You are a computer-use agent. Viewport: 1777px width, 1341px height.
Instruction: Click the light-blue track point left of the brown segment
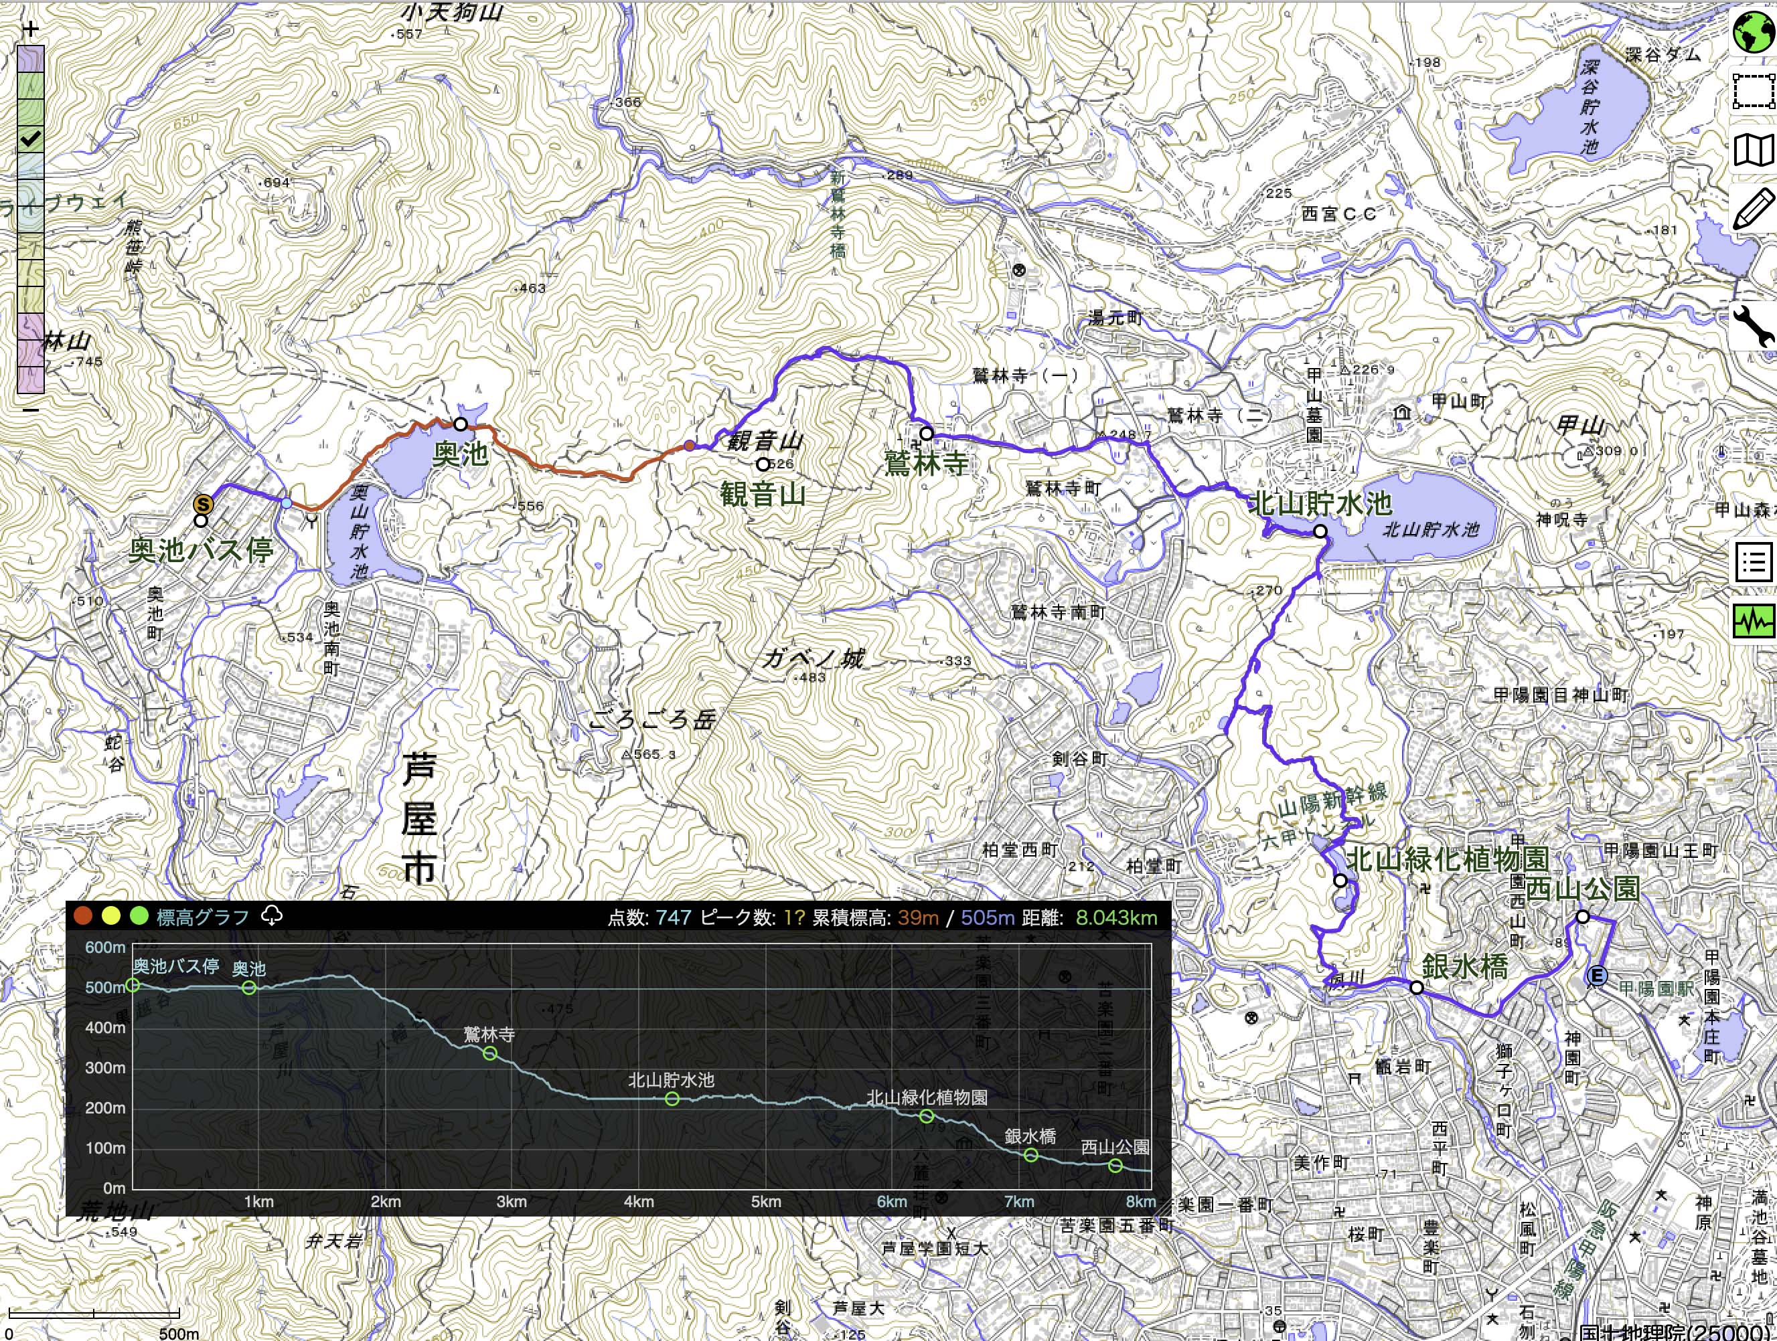pos(286,503)
